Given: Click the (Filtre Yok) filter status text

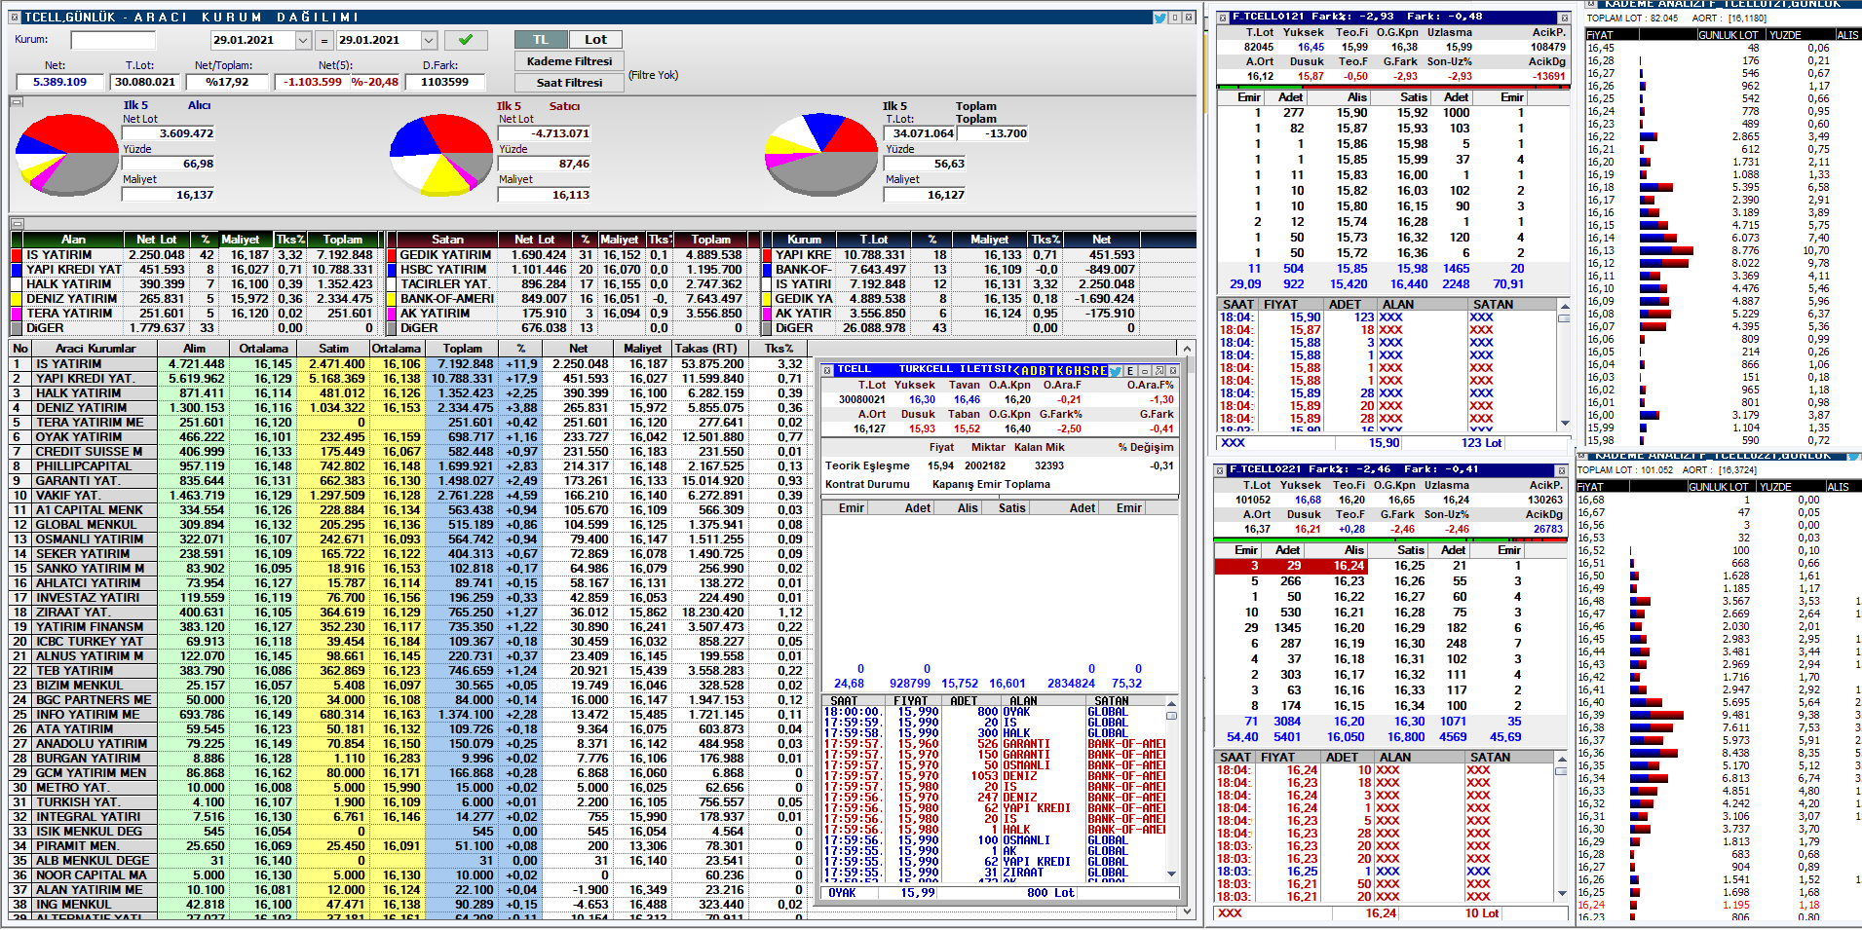Looking at the screenshot, I should [x=653, y=75].
